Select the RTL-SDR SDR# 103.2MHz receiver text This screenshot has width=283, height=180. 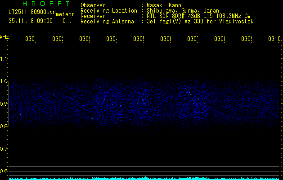point(198,16)
